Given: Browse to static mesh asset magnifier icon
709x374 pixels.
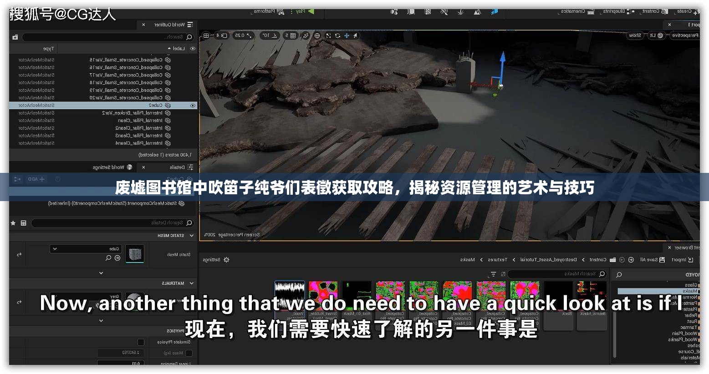Looking at the screenshot, I should [x=108, y=258].
